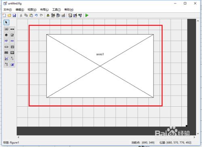Open the Toolbar Editor
Screen dimensions: 202x147
click(63, 15)
